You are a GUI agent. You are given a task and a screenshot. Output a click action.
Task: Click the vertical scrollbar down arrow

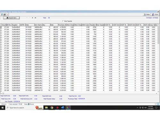tap(158, 92)
